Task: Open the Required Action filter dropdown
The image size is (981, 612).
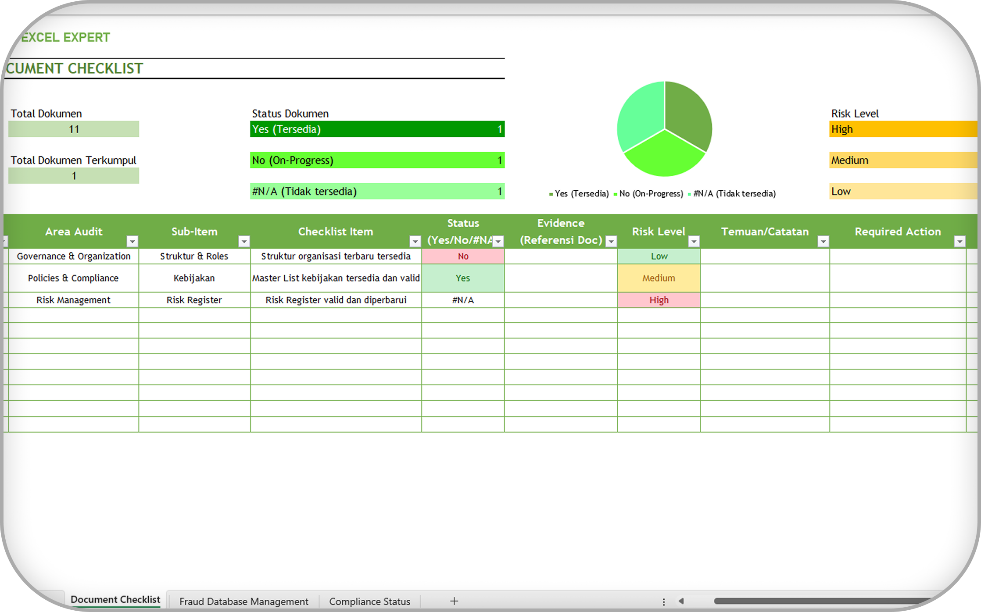Action: (960, 241)
